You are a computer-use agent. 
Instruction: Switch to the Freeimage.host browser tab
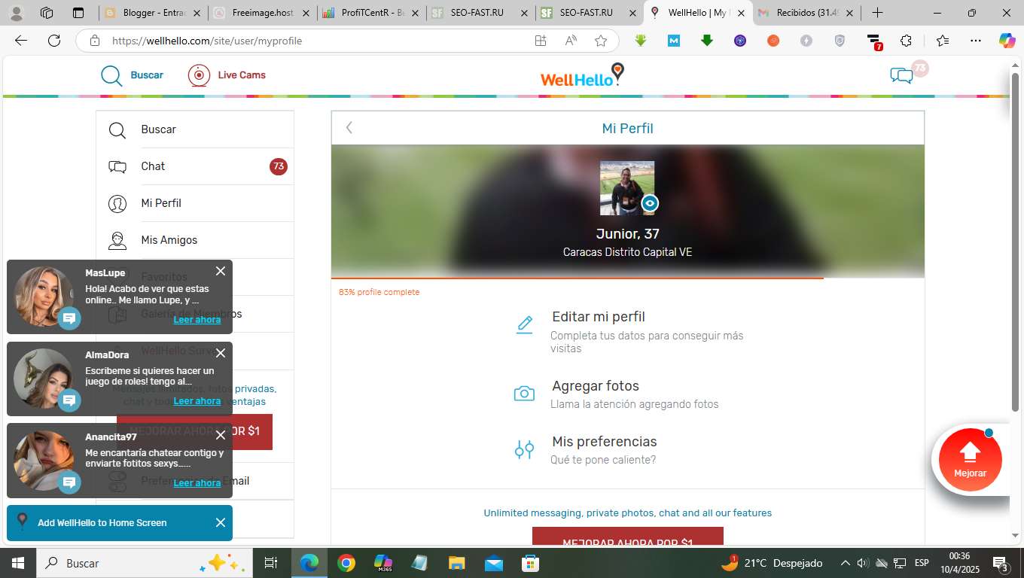[x=261, y=13]
